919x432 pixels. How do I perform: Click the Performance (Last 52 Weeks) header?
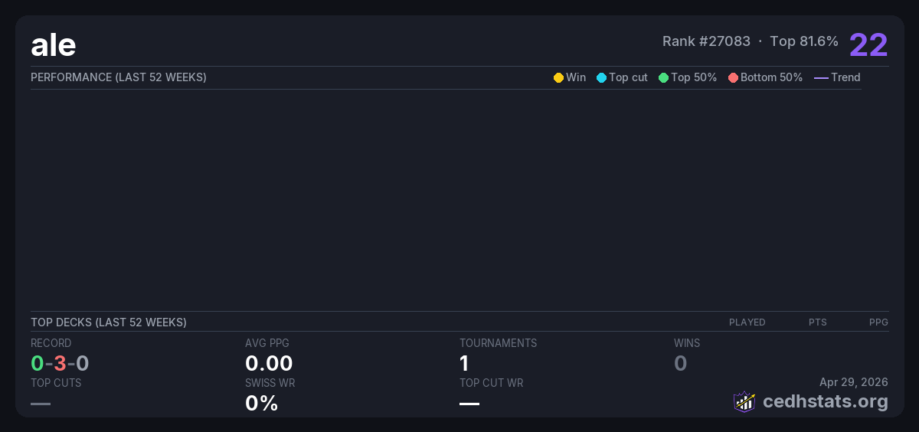tap(119, 77)
